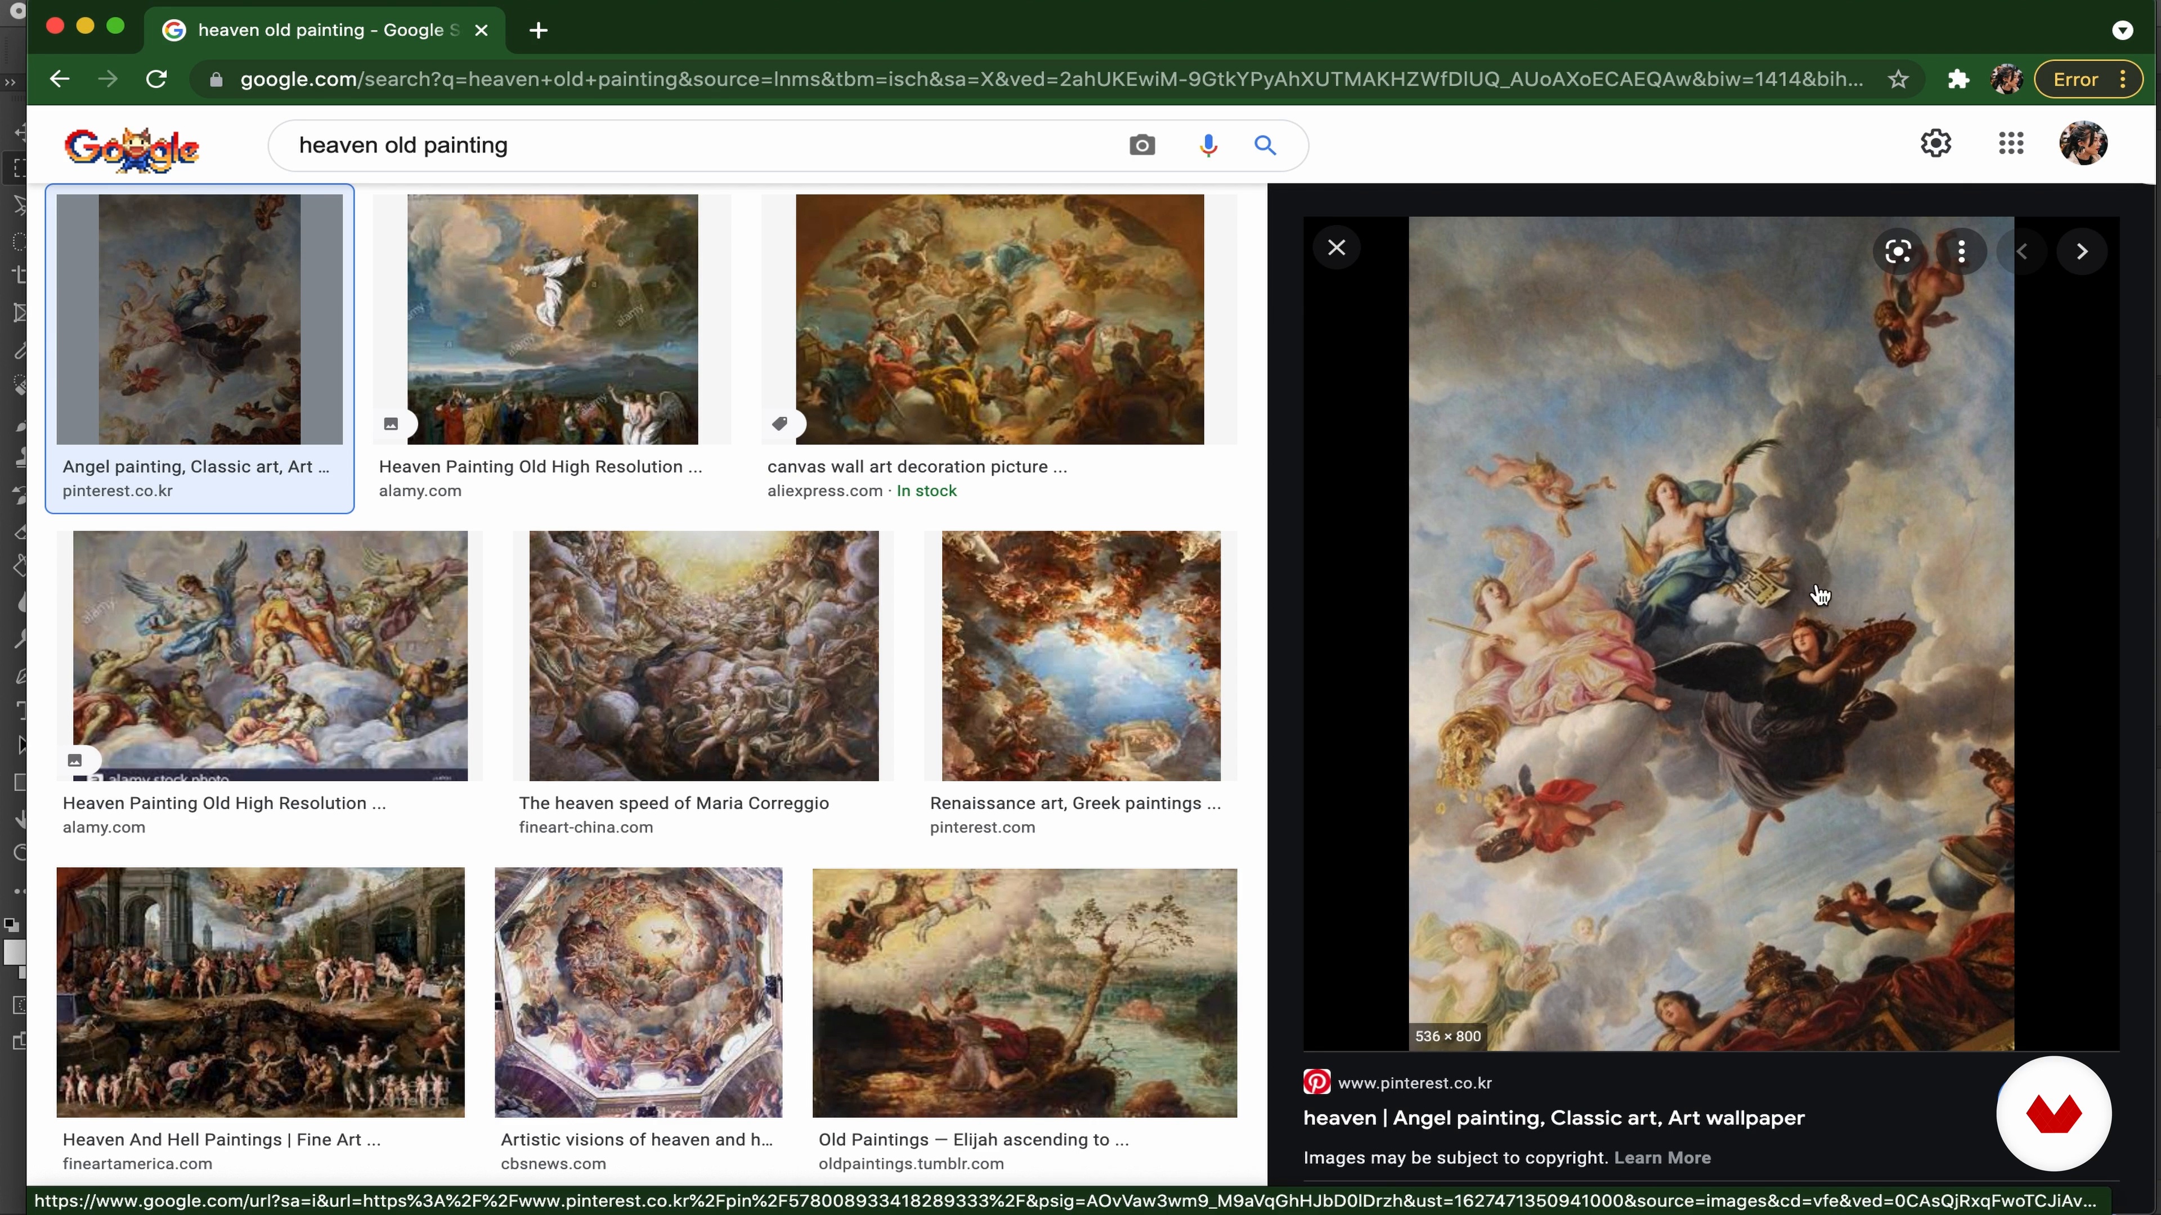Click the product tag badge on canvas image

tap(780, 424)
